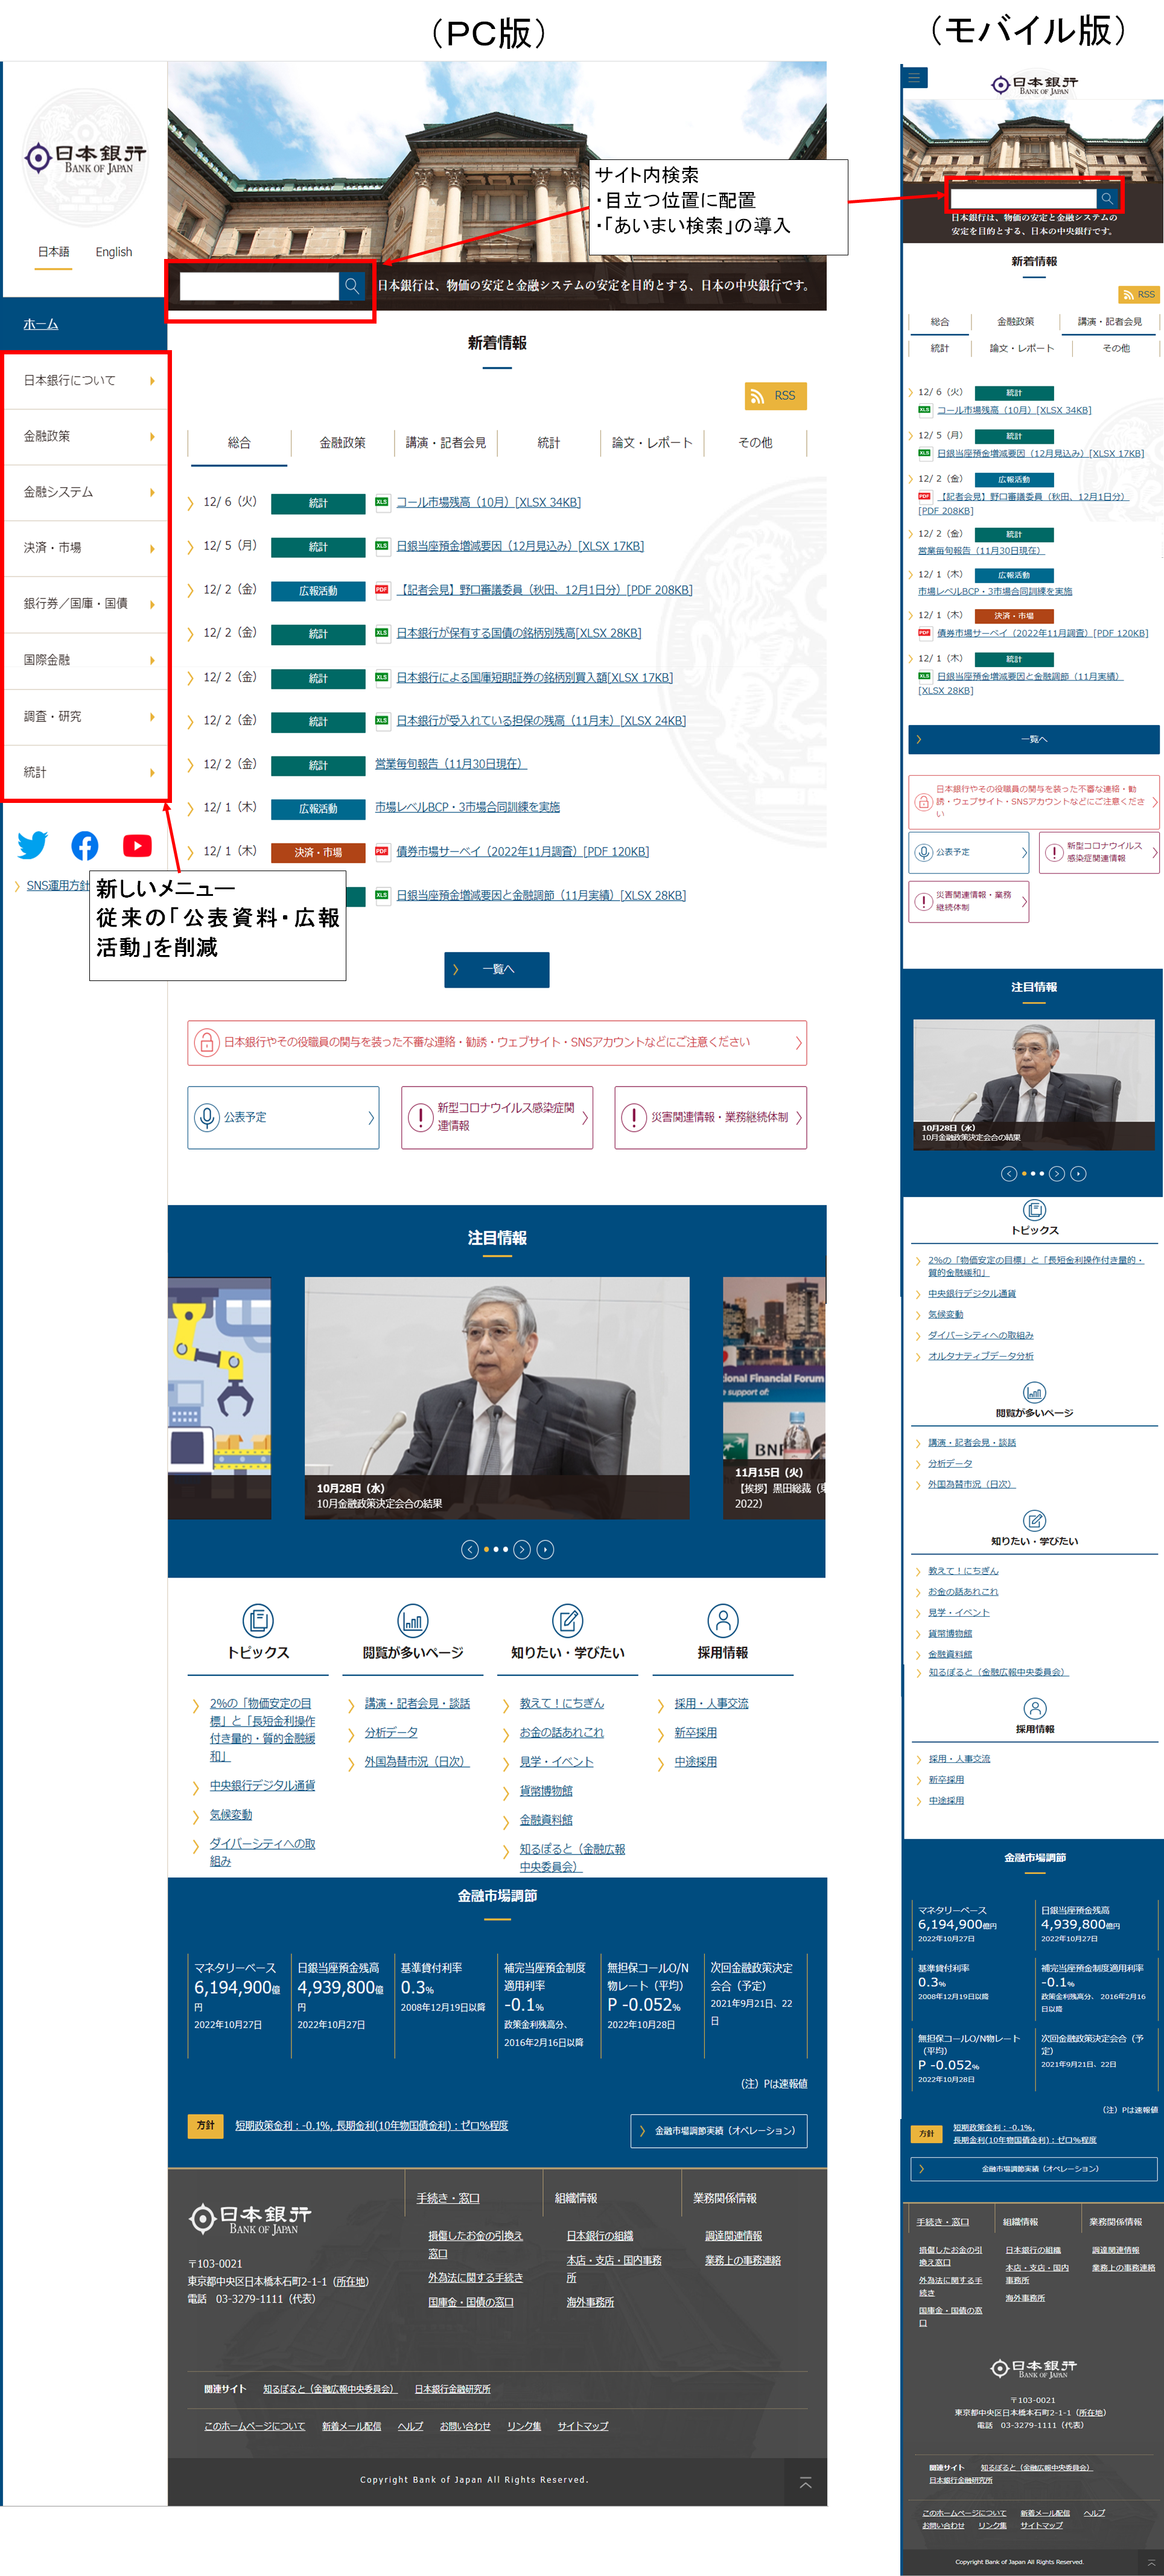Click inside the mobile site search field
This screenshot has height=2576, width=1164.
click(x=1023, y=198)
